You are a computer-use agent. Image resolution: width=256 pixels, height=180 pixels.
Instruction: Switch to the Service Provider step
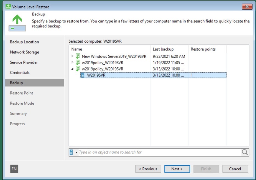point(24,62)
